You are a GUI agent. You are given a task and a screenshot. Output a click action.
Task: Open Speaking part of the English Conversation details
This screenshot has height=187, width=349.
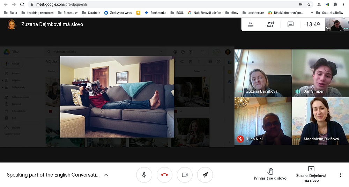point(53,175)
